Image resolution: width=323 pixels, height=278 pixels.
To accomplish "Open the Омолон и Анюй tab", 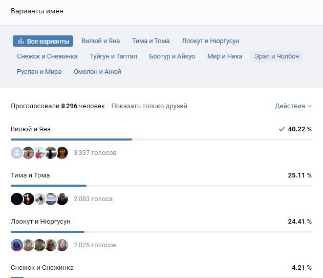I will click(97, 72).
